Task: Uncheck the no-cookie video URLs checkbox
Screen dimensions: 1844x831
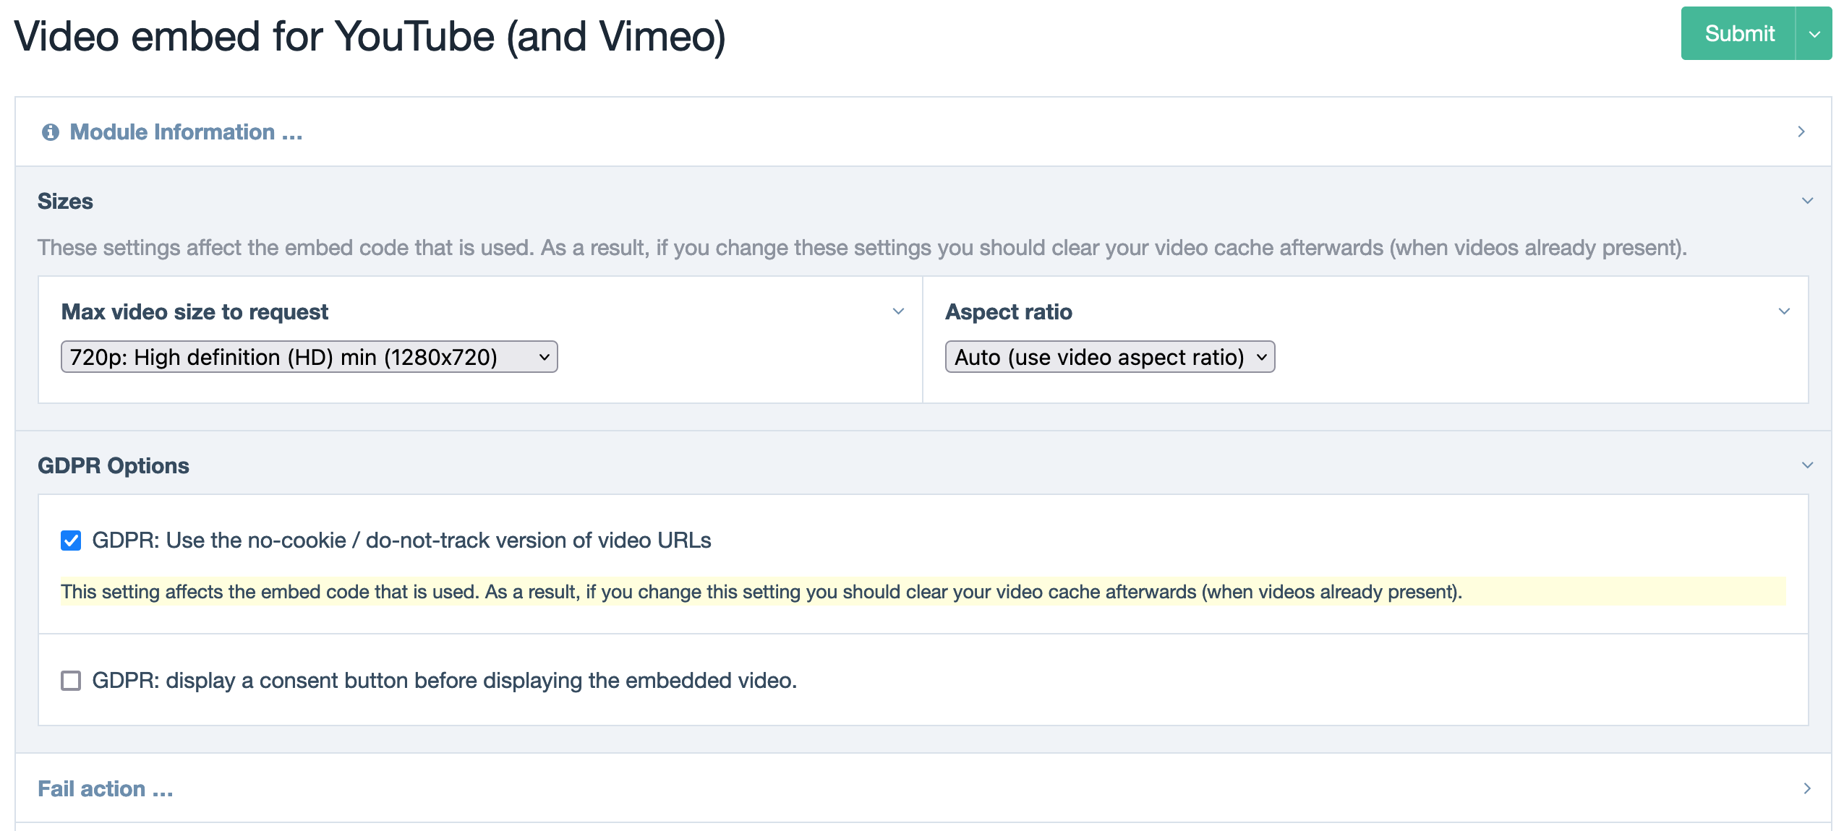Action: click(x=71, y=541)
